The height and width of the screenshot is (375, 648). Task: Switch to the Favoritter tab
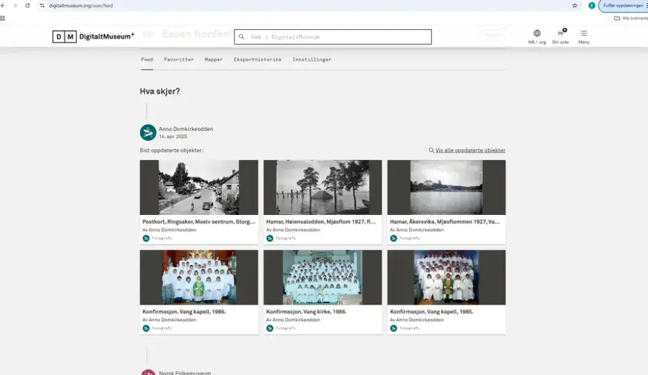pos(179,60)
